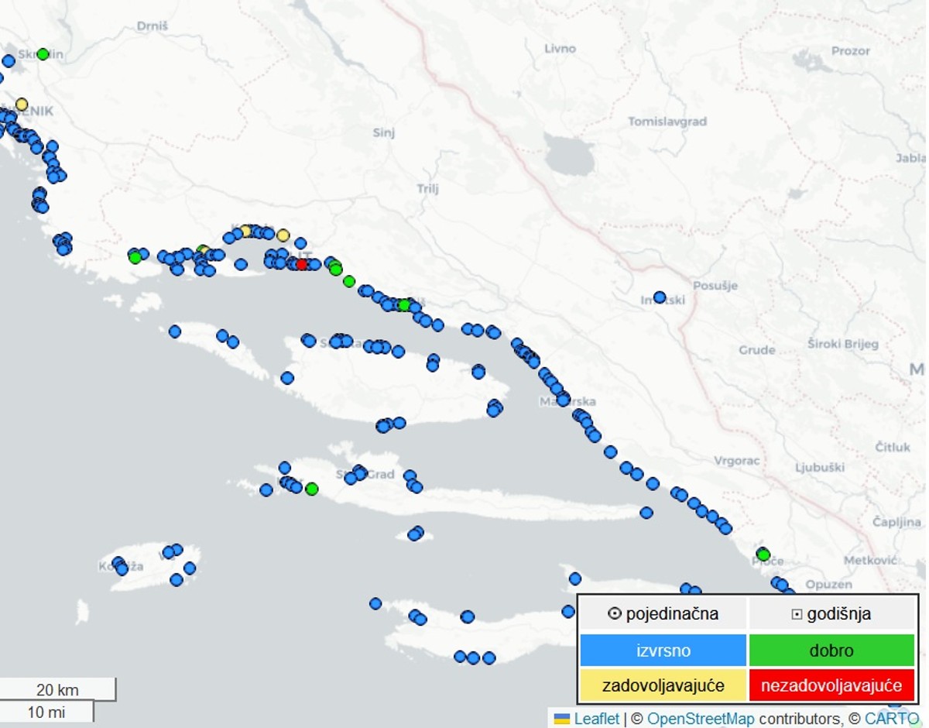929x728 pixels.
Task: Click the Metković town label
Action: [869, 559]
